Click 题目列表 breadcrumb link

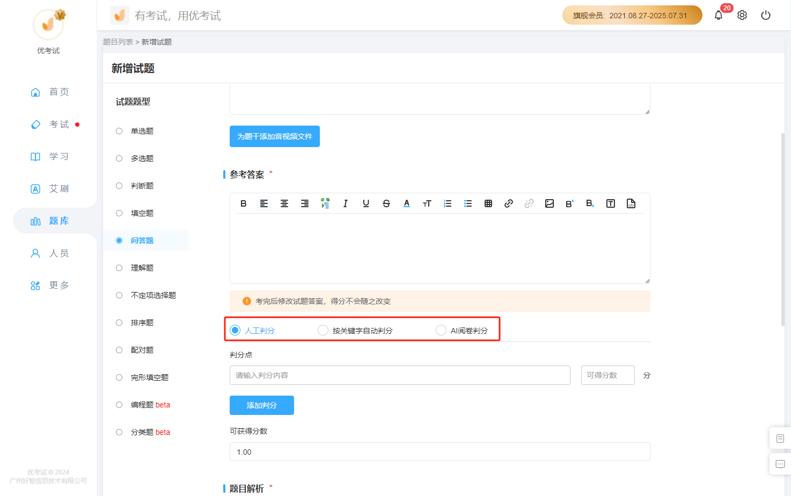click(x=118, y=42)
